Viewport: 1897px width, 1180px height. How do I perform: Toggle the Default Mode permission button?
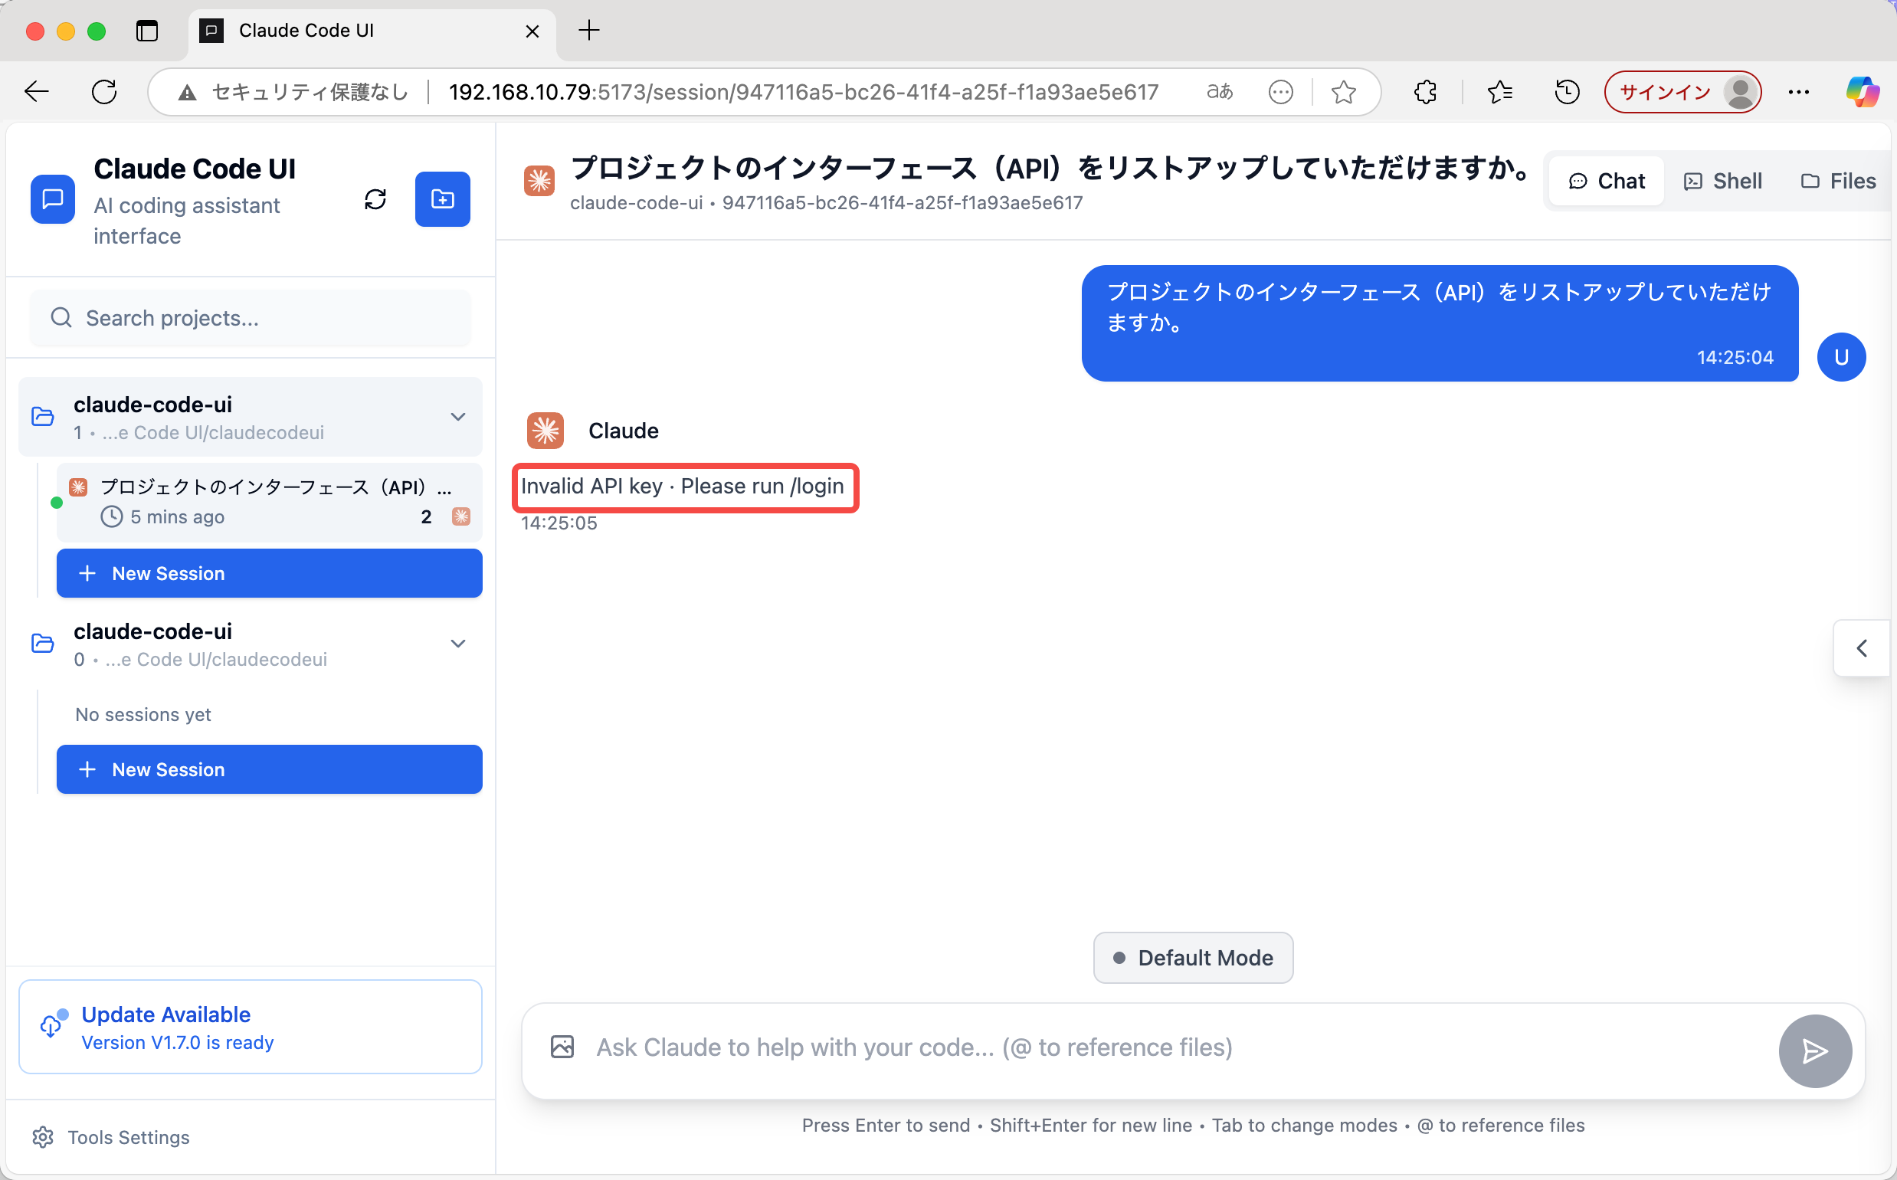coord(1192,958)
